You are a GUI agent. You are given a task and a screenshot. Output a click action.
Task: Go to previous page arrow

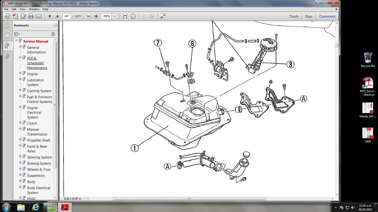[49, 16]
